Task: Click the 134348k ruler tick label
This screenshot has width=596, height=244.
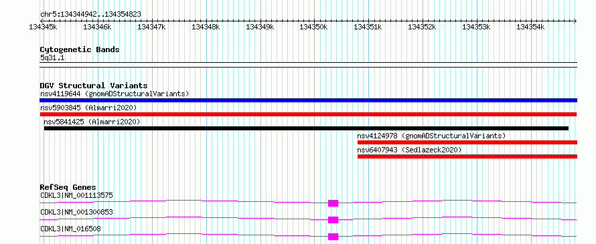Action: (206, 27)
